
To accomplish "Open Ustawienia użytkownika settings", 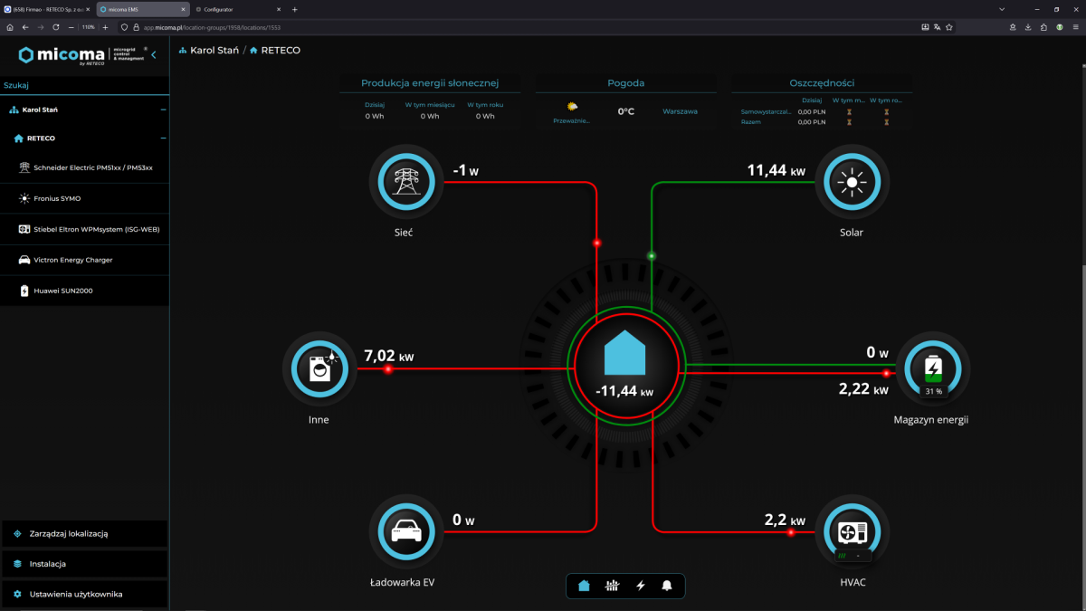I will click(75, 594).
